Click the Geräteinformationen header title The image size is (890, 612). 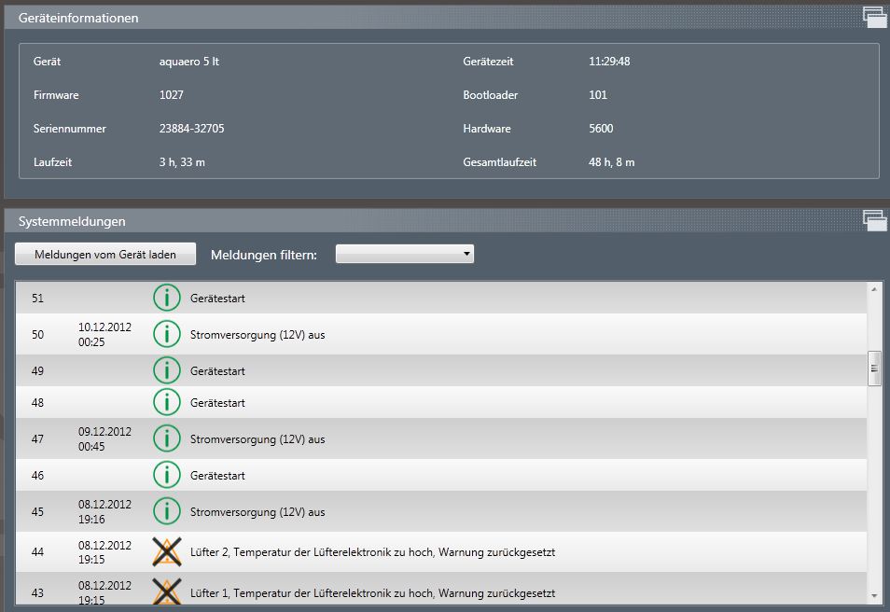tap(78, 18)
